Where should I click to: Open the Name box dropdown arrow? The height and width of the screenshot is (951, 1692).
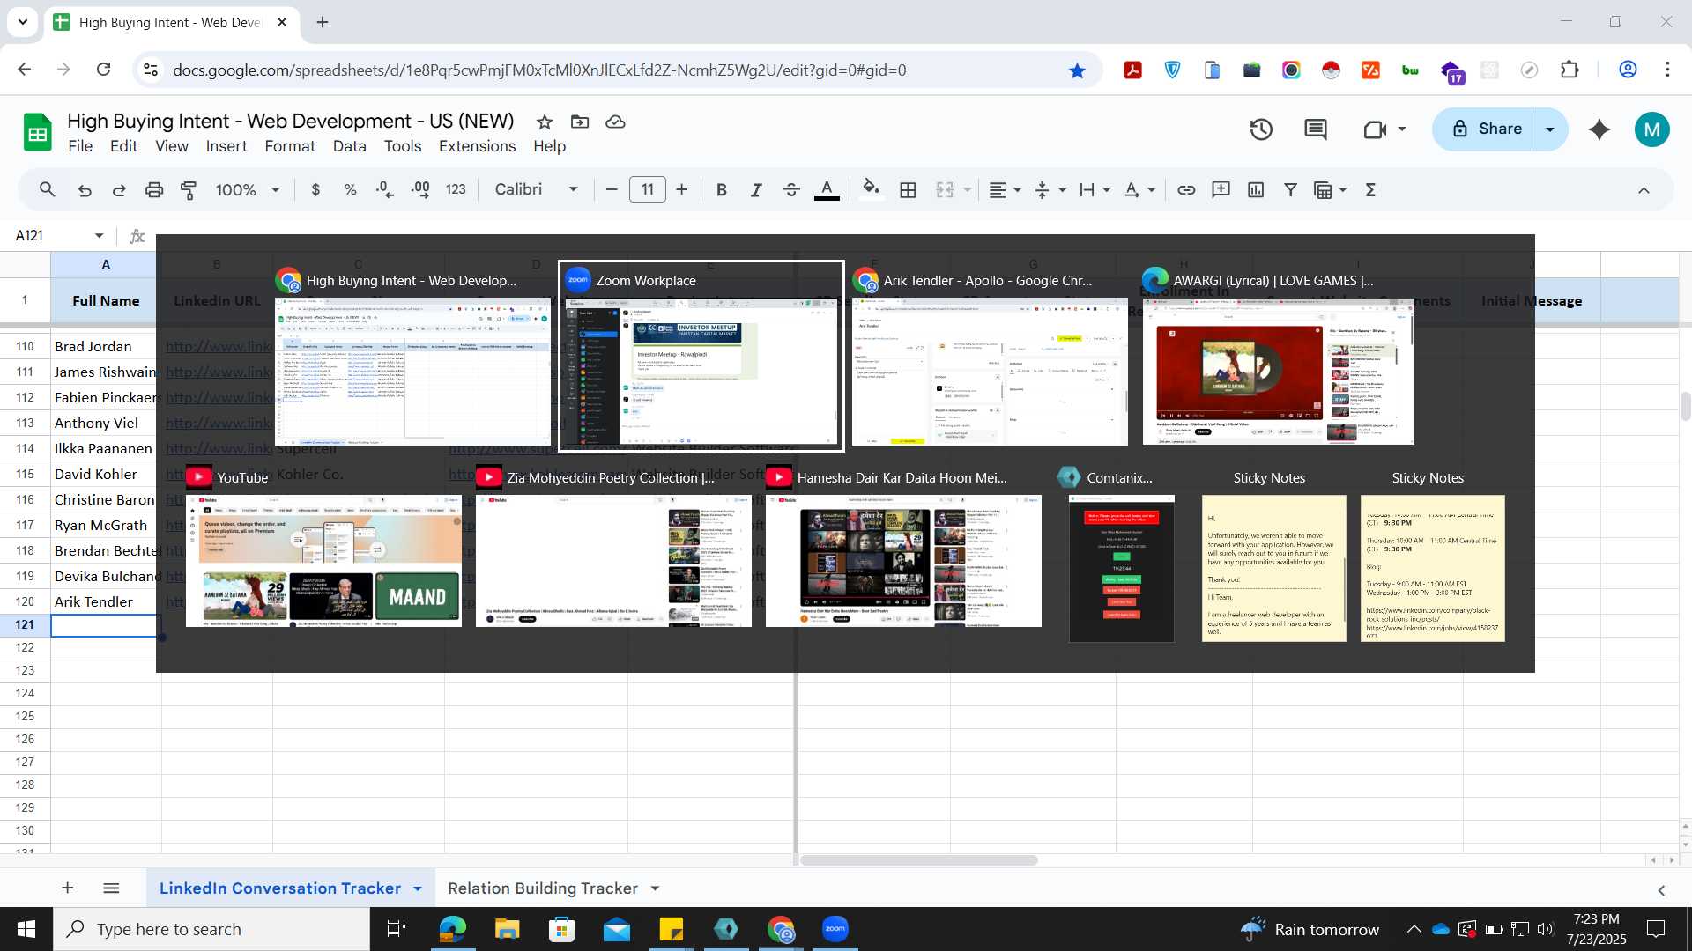point(99,235)
